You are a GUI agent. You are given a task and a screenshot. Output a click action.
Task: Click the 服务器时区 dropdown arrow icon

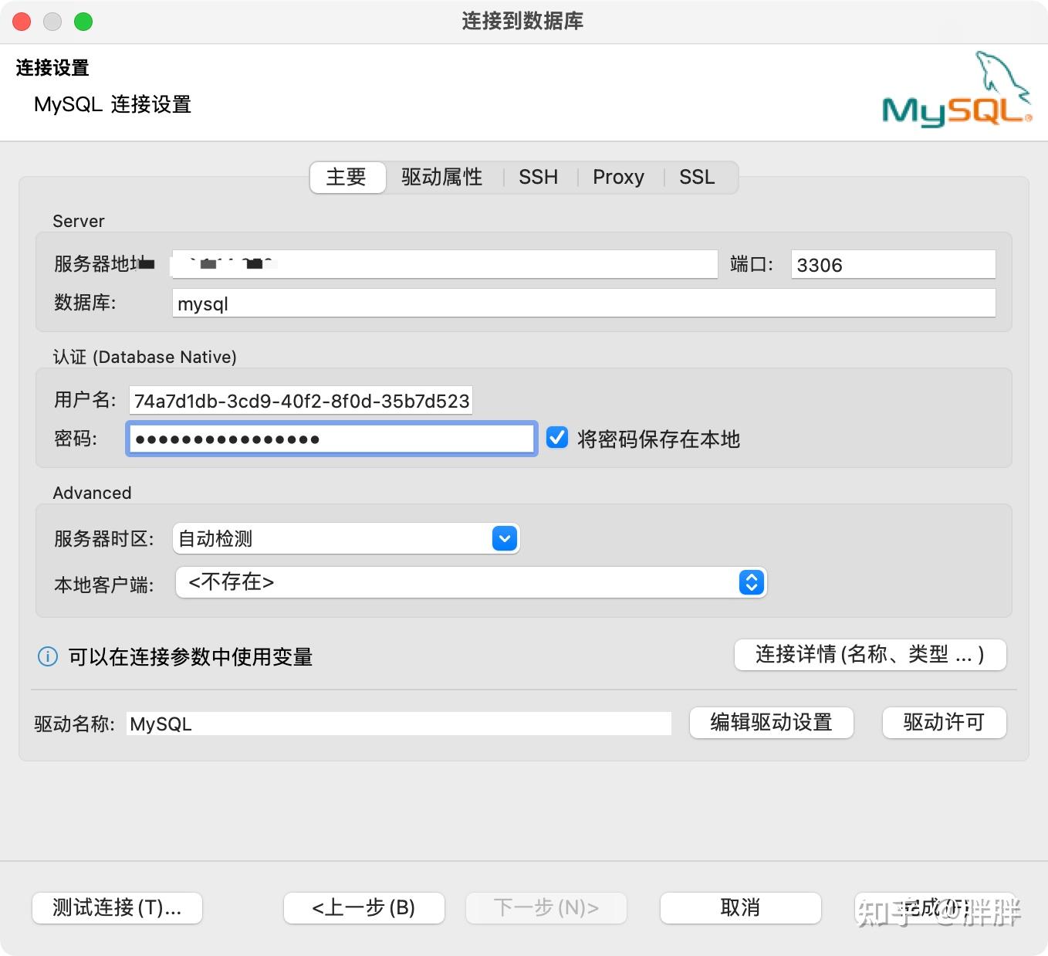tap(503, 538)
